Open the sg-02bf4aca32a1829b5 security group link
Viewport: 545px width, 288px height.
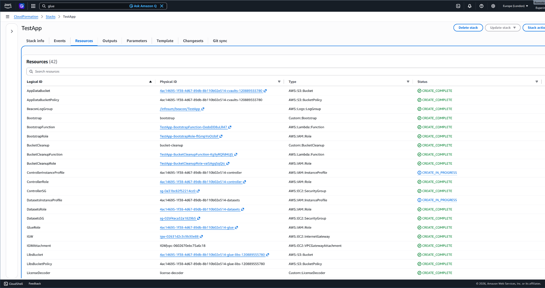(178, 218)
